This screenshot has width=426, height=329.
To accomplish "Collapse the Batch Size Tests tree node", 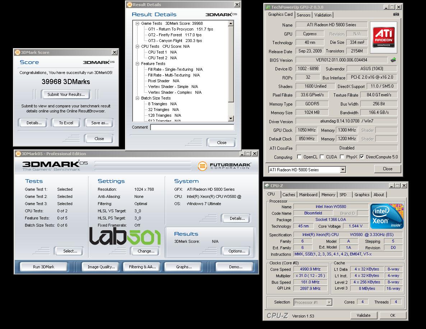I will point(138,98).
